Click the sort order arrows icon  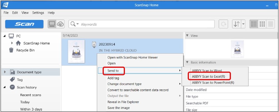click(x=236, y=24)
